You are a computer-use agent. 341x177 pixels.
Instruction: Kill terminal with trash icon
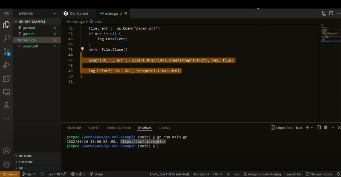coord(325,127)
